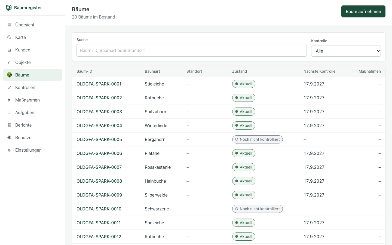This screenshot has width=392, height=245.
Task: Navigate to Kunden section
Action: [33, 50]
